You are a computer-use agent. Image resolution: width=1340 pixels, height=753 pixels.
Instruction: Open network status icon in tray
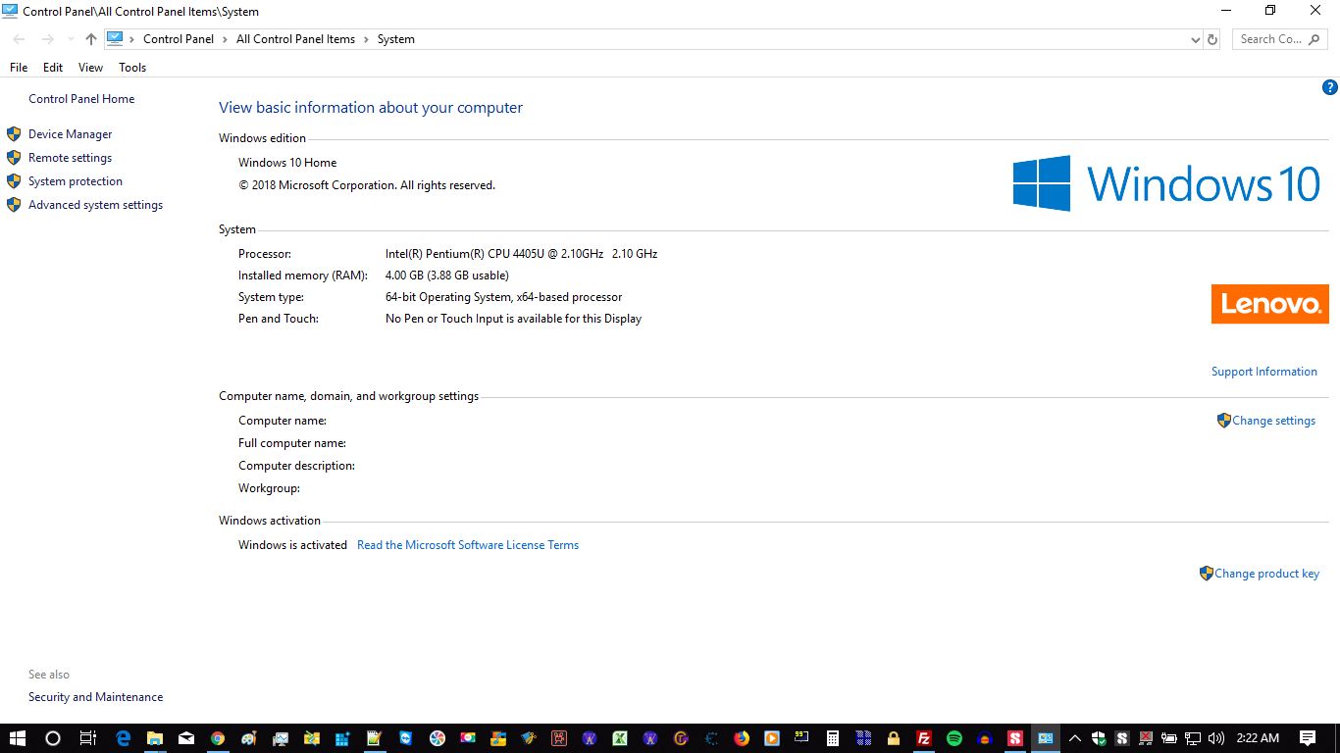click(1193, 738)
